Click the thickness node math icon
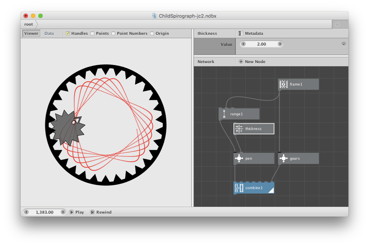Screen dimensions: 369x246 239,129
